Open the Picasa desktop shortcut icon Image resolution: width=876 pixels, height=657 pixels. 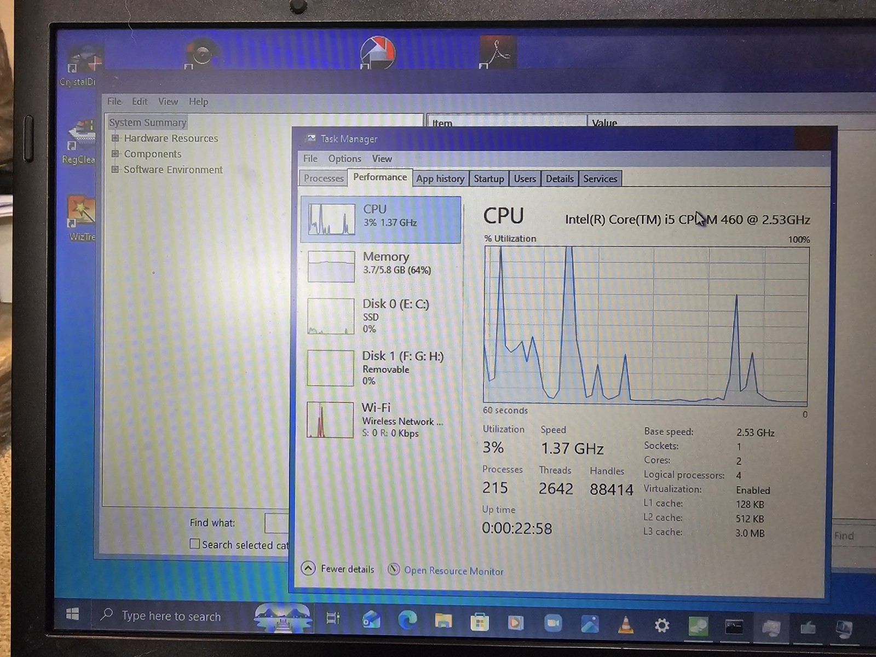tap(377, 53)
